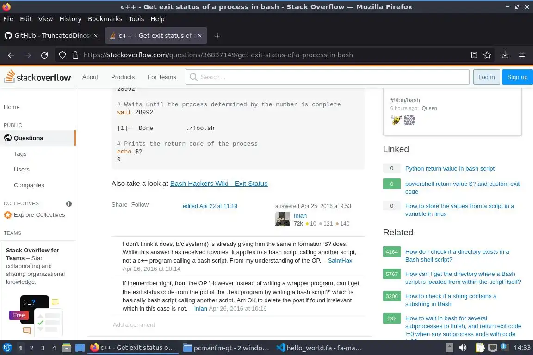Viewport: 533px width, 355px height.
Task: Open linked question Python return value in bash script
Action: (450, 169)
